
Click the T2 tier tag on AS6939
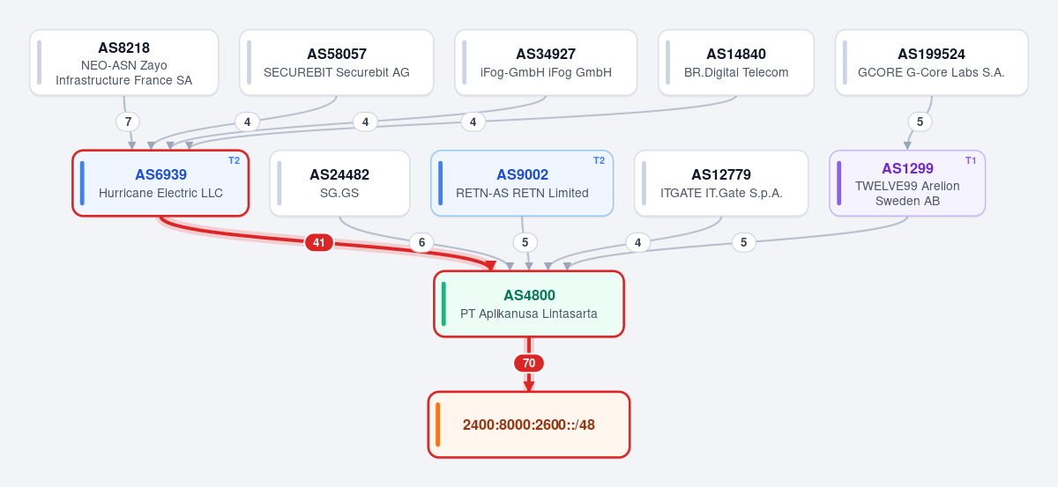(x=234, y=160)
